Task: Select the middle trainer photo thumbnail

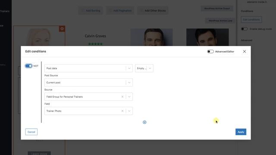Action: [x=151, y=37]
